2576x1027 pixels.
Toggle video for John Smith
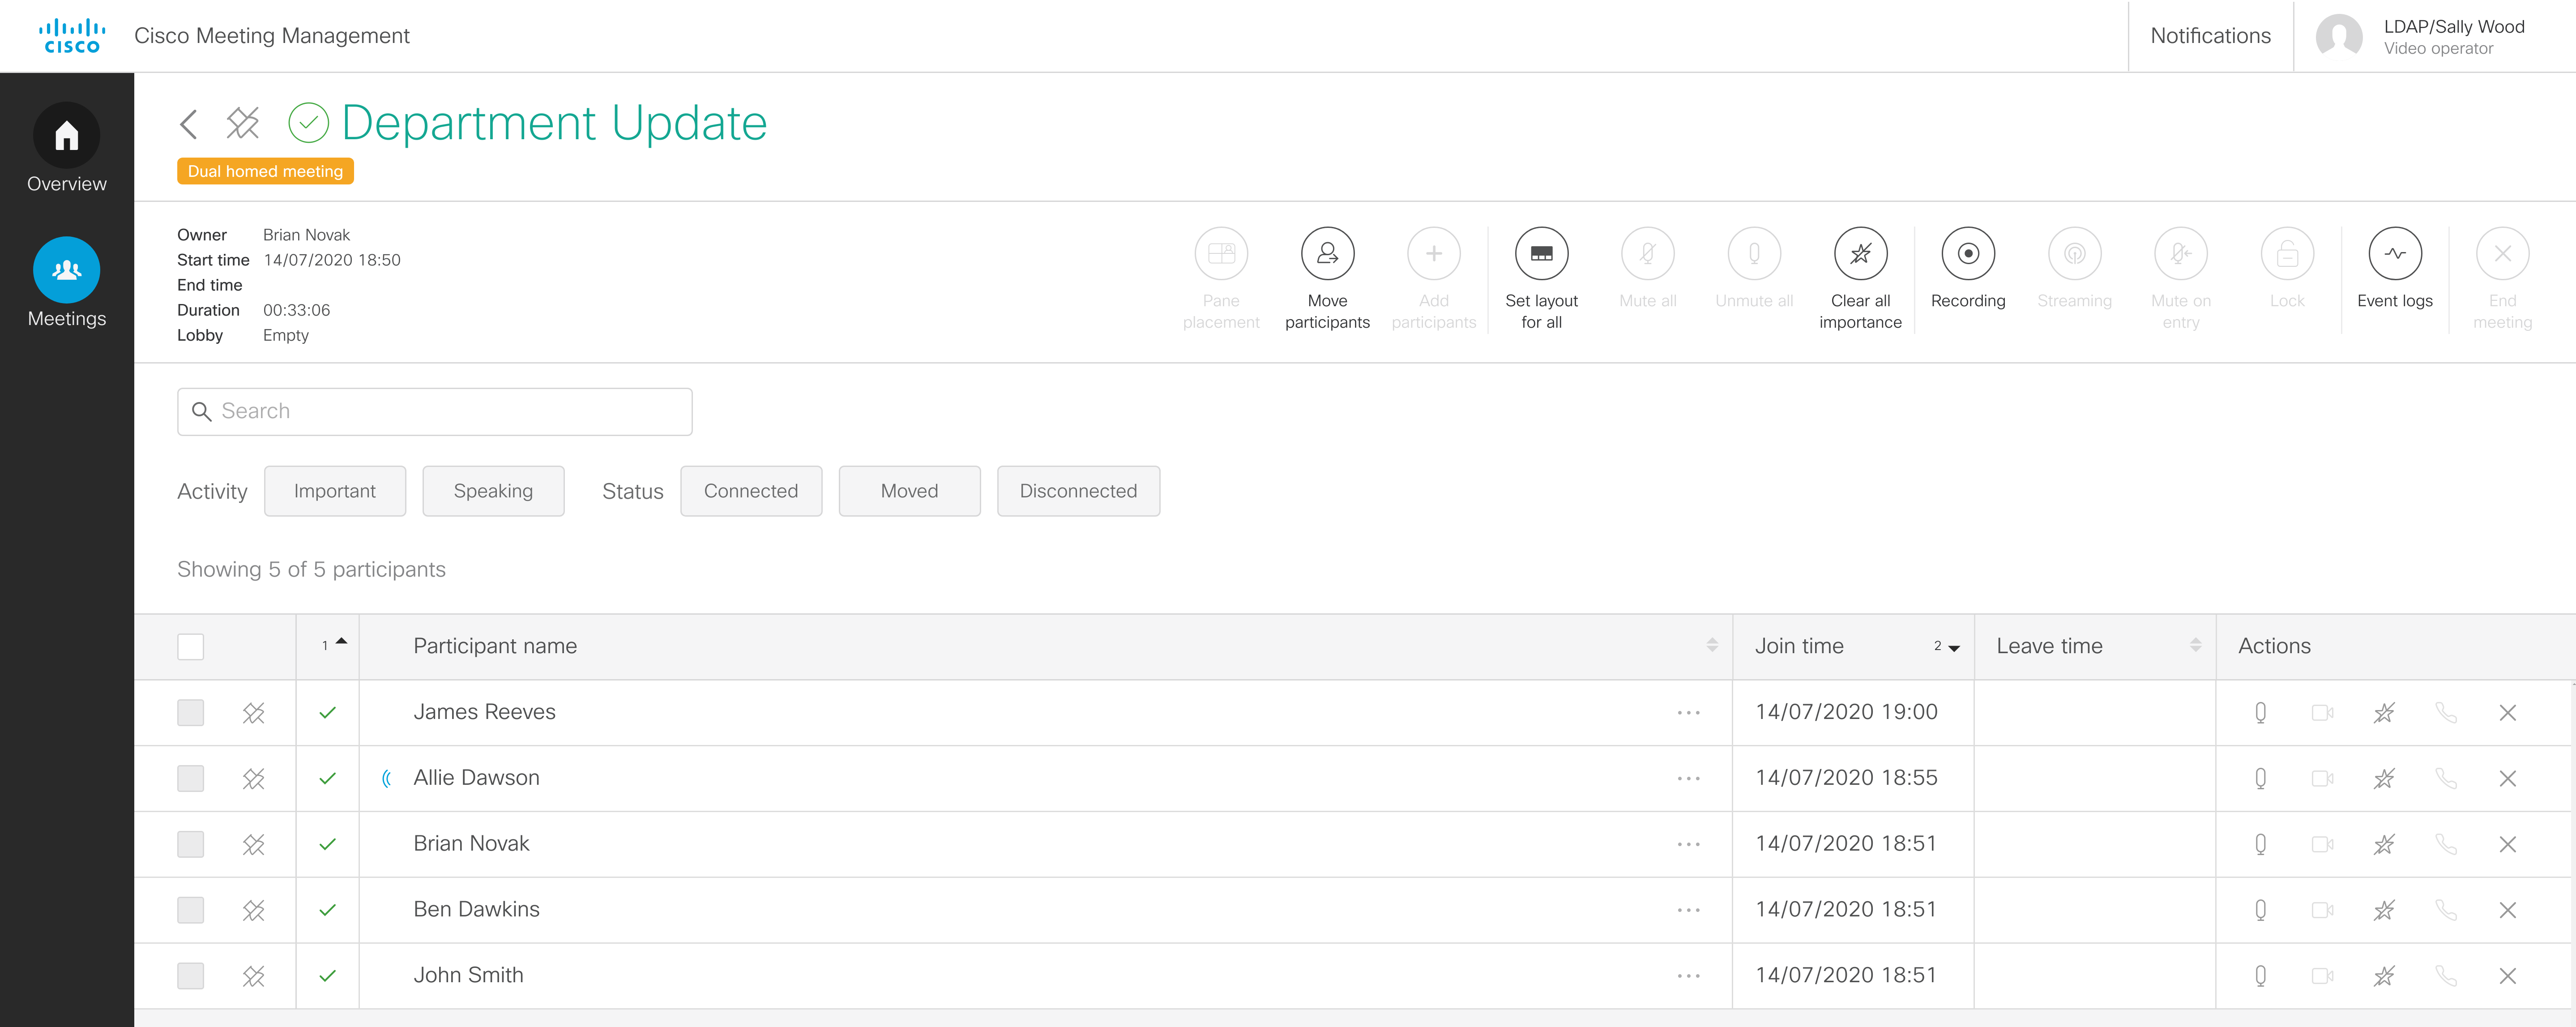pyautogui.click(x=2322, y=976)
